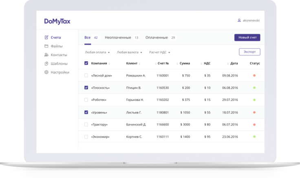Image resolution: width=300 pixels, height=178 pixels.
Task: Click the user avatar icon beside akorenevski
Action: tap(239, 20)
